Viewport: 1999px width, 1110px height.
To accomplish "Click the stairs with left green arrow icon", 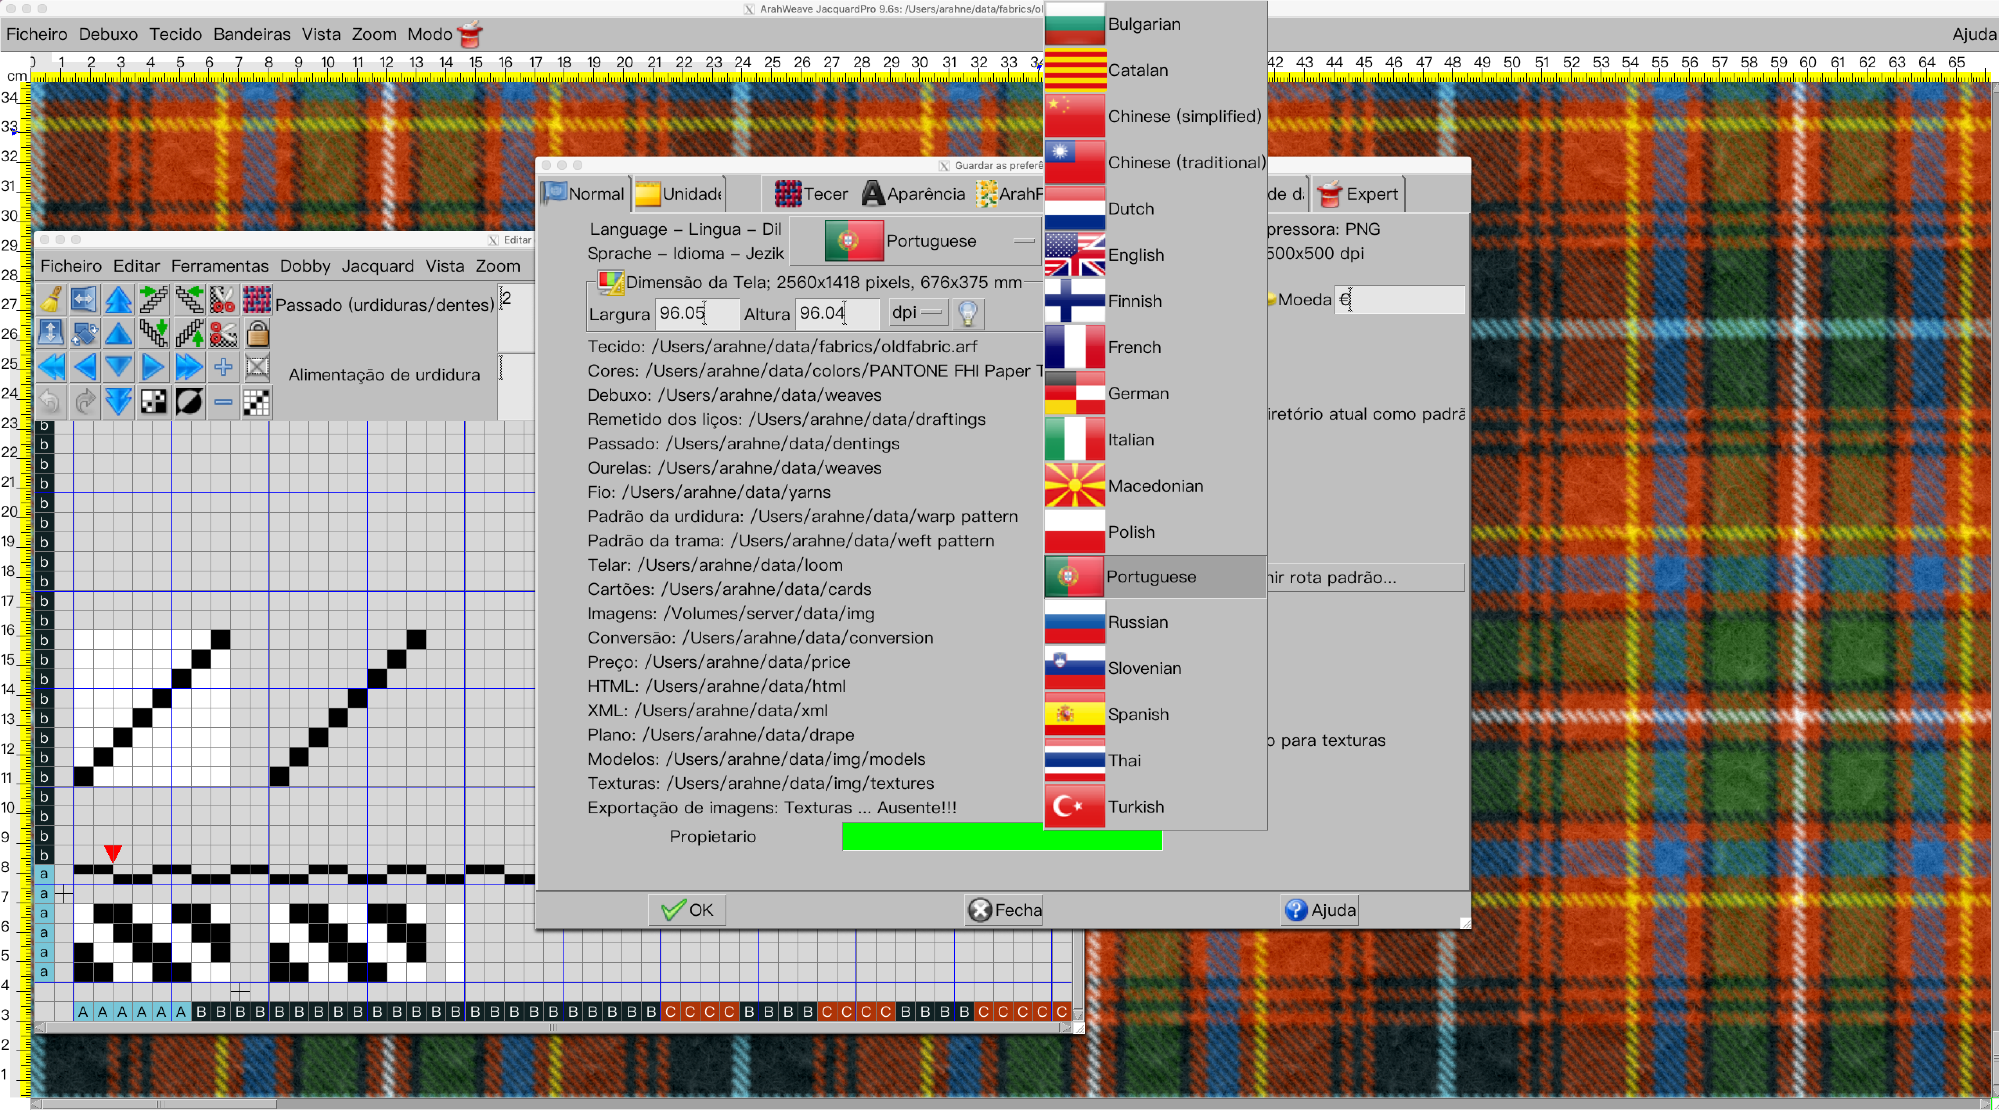I will tap(189, 300).
